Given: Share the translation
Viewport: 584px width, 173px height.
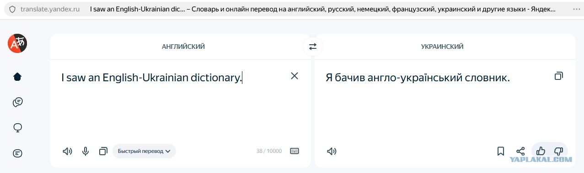Looking at the screenshot, I should (x=520, y=151).
